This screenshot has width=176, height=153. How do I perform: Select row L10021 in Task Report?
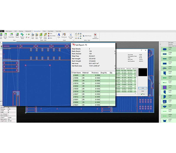point(93,105)
